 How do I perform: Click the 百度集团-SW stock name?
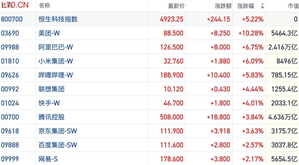58,145
